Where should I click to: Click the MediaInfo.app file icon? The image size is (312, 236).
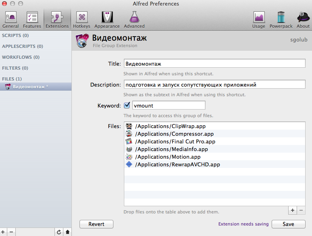[129, 149]
